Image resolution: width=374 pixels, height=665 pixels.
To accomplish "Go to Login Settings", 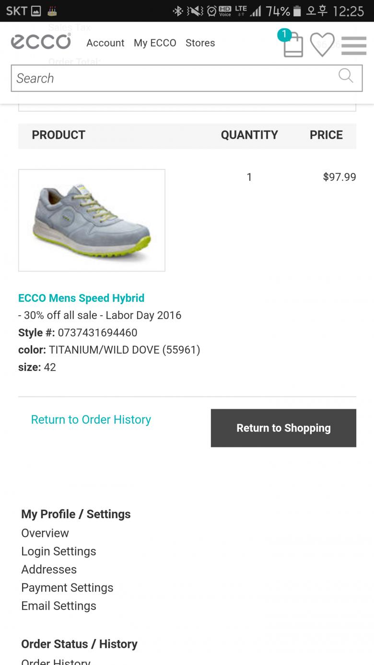I will click(58, 551).
